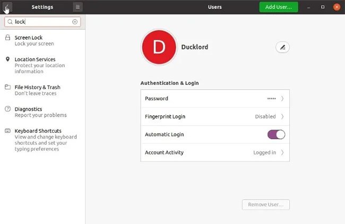Screen dimensions: 345x224
Task: Open Fingerprint Login row showing Disabled
Action: tap(215, 116)
